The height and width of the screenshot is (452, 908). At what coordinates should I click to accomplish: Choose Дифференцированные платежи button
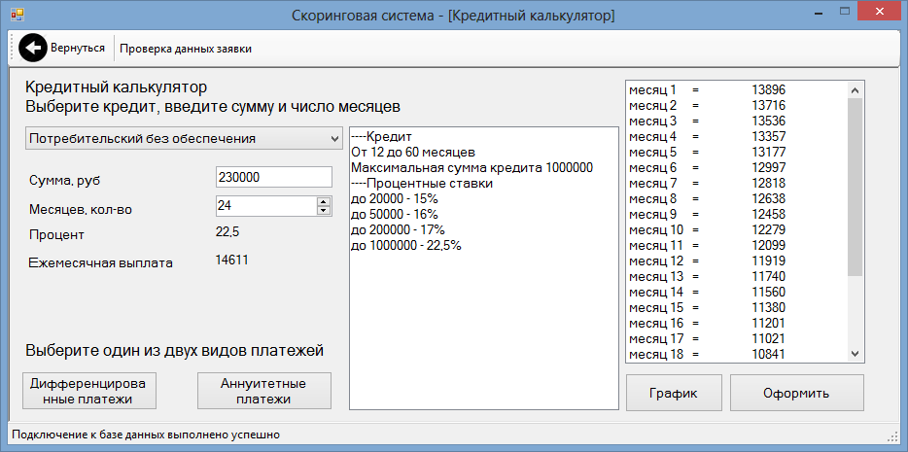tap(89, 391)
